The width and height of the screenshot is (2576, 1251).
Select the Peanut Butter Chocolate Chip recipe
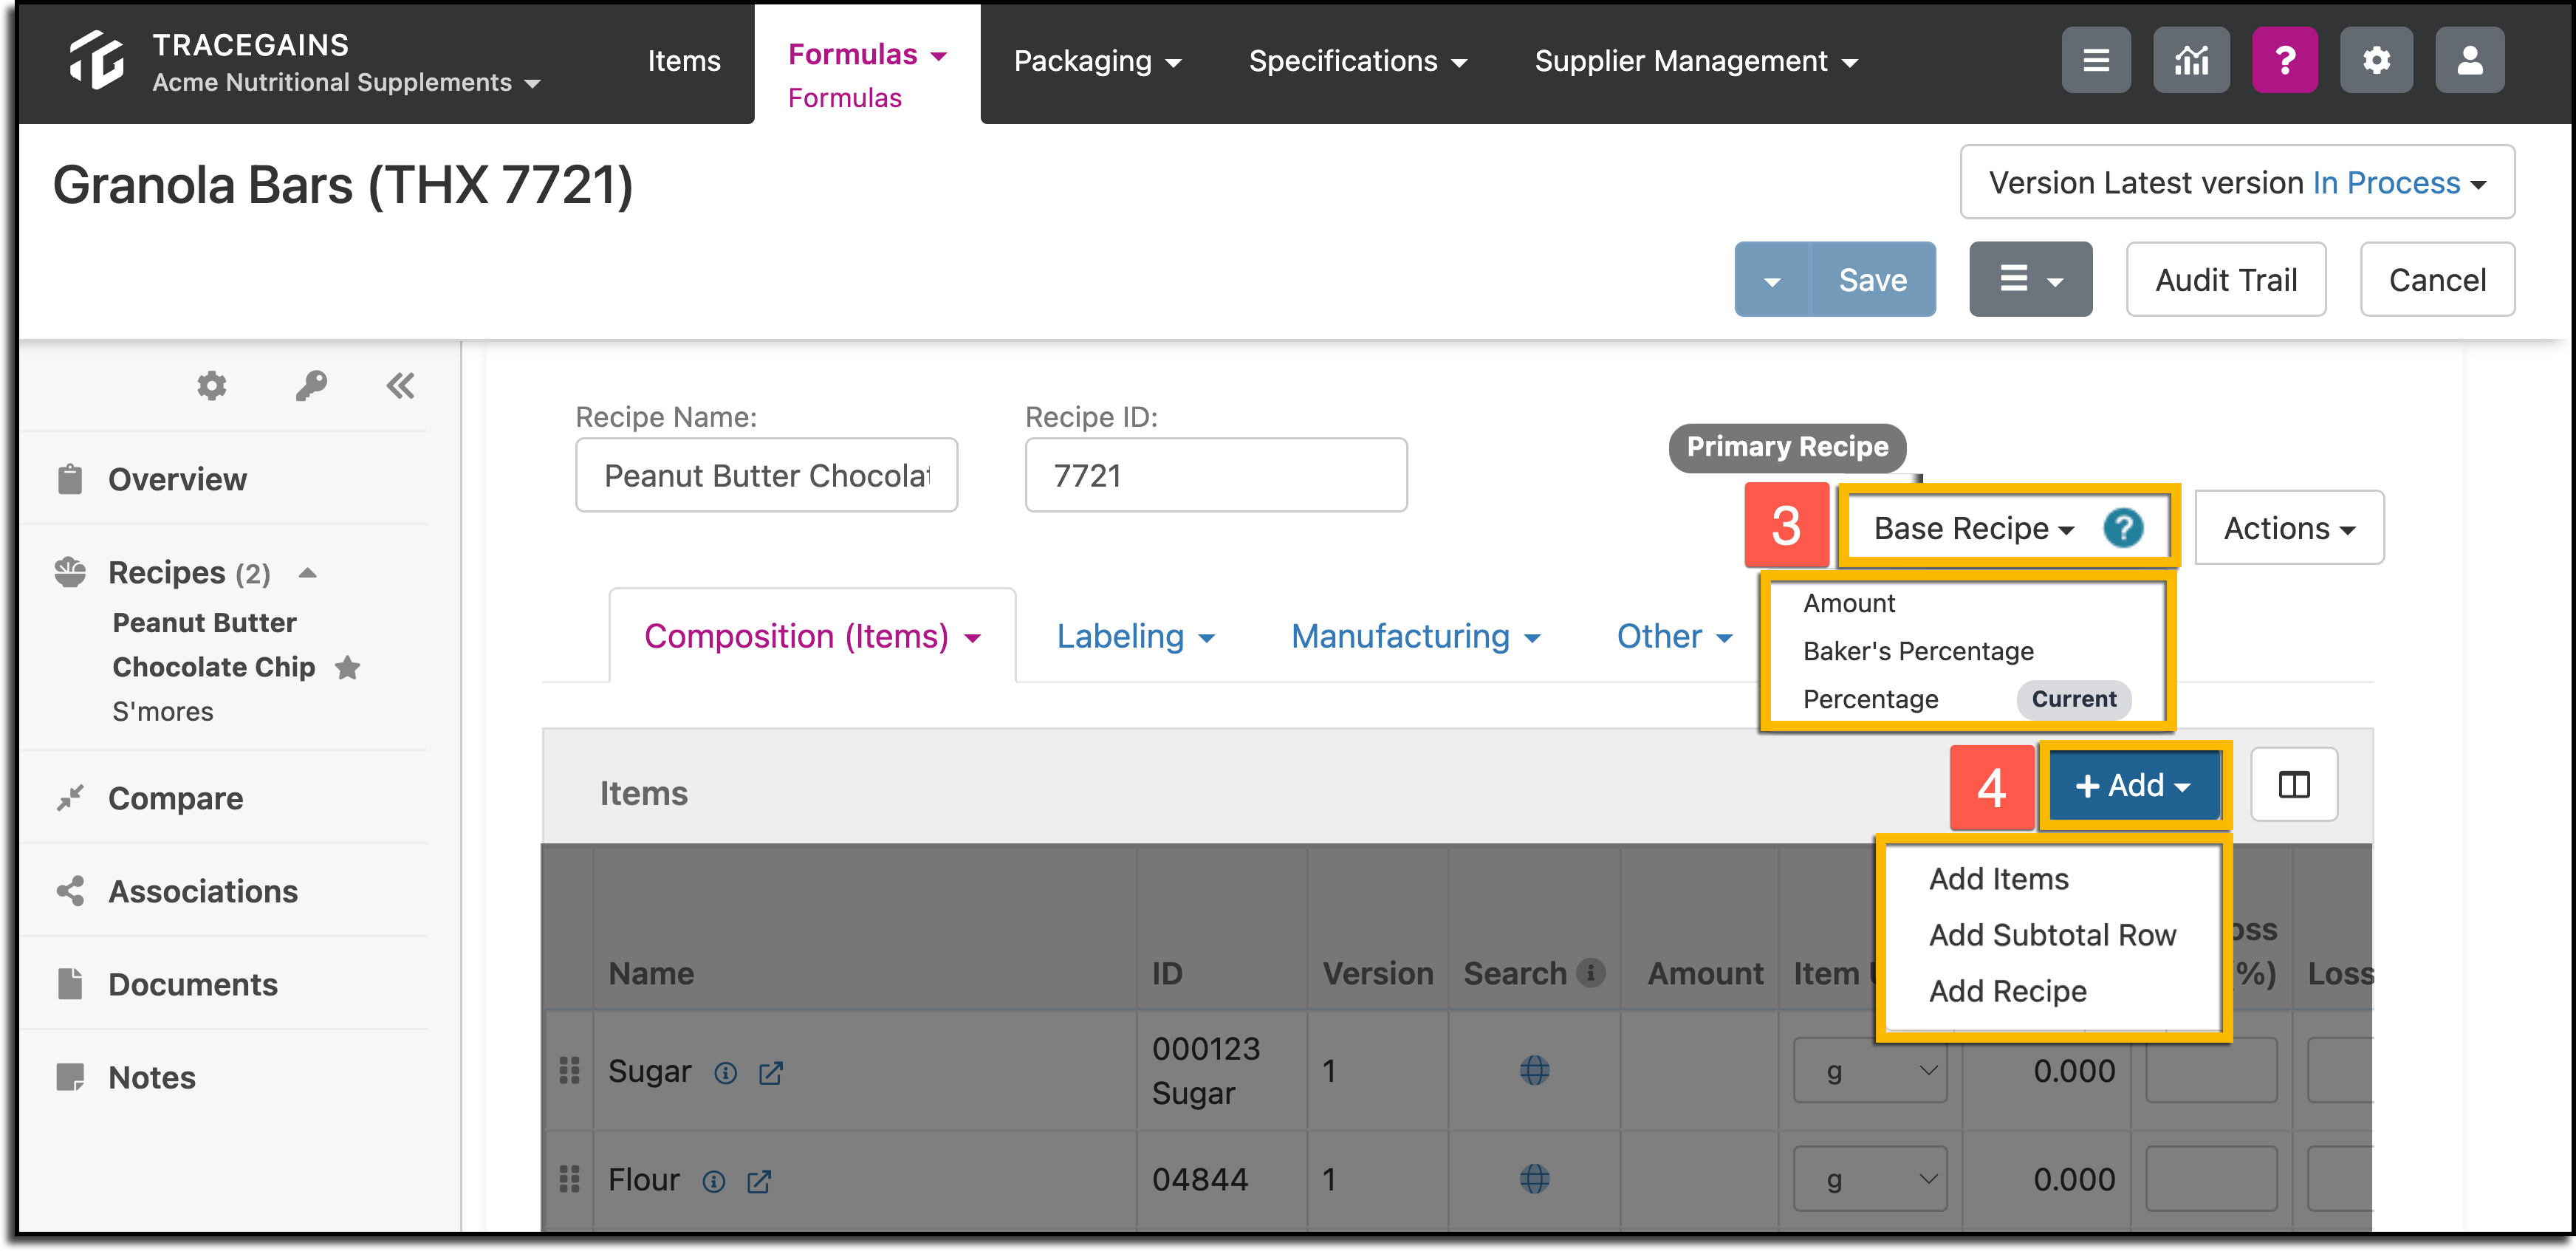214,644
